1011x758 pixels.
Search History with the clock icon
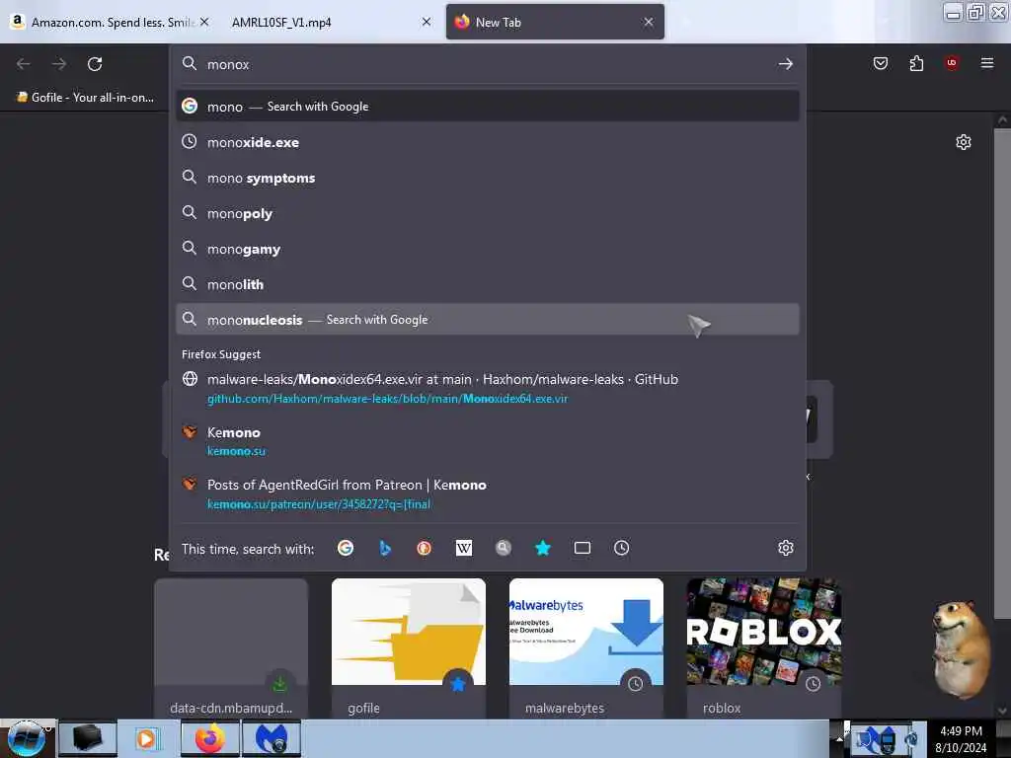622,548
